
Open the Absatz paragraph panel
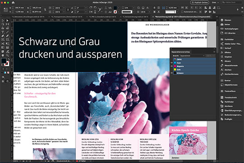tap(226, 61)
